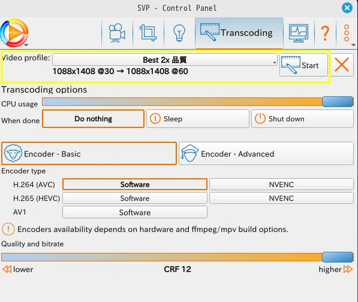Choose NVENC encoder for H.265 (HEVC)
Screen dimensions: 358x302
[281, 198]
